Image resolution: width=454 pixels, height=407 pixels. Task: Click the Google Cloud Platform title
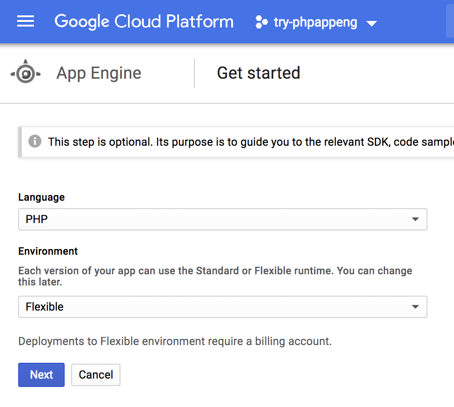click(x=144, y=22)
